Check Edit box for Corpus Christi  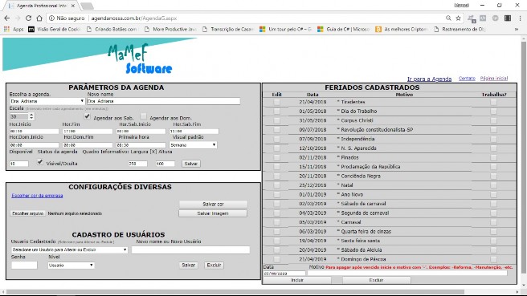pos(276,120)
